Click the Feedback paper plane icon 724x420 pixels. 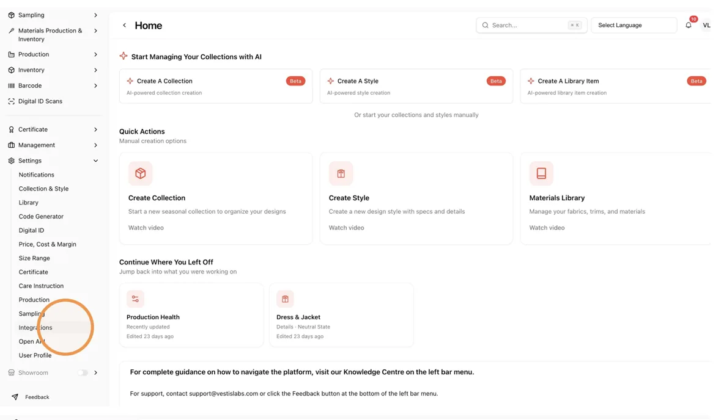point(15,397)
